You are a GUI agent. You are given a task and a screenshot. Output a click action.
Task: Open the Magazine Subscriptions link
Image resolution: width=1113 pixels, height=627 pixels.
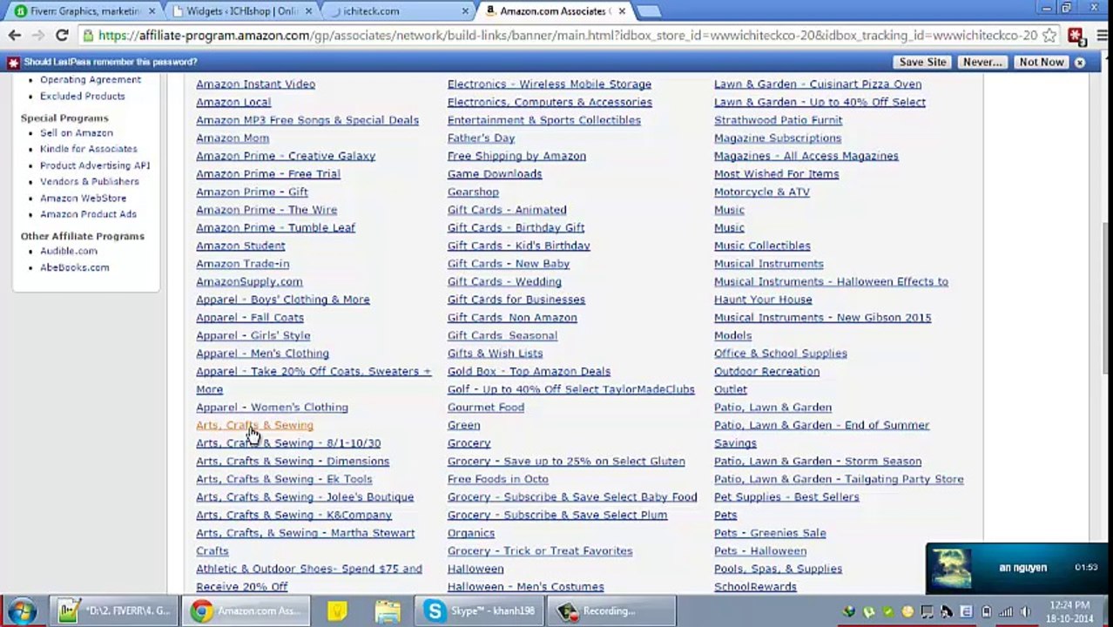pos(778,138)
